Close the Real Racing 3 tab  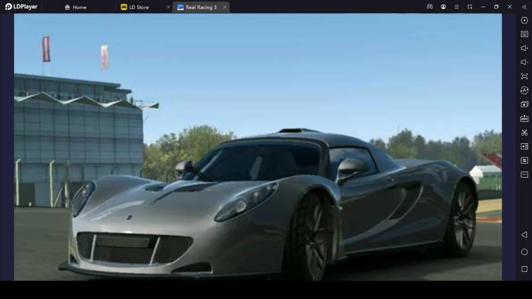[x=224, y=7]
